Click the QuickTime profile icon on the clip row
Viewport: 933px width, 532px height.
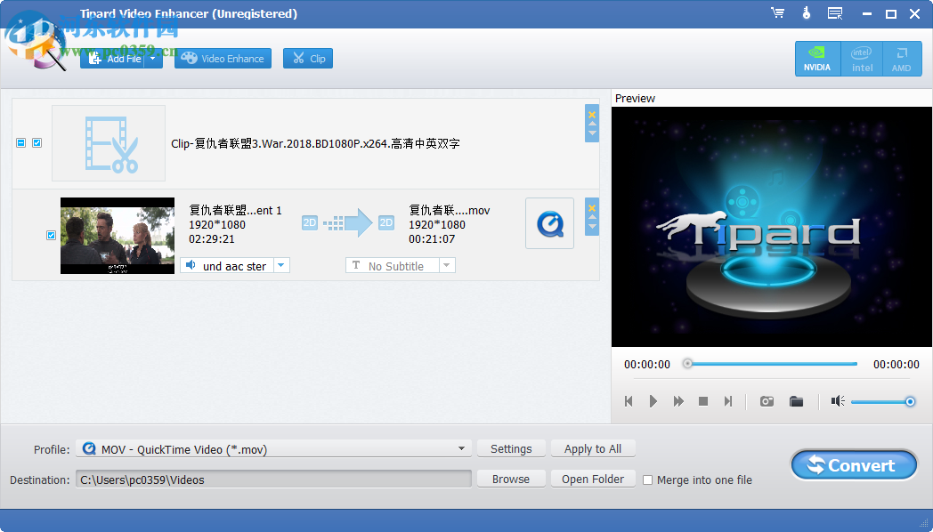click(549, 223)
